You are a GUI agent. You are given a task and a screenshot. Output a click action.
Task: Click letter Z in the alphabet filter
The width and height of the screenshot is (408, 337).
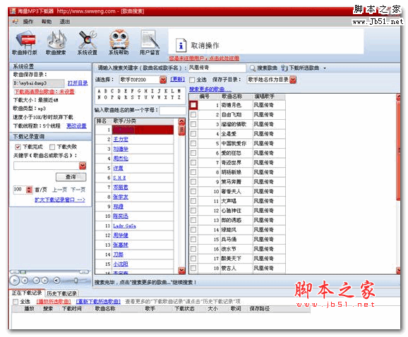pos(179,97)
